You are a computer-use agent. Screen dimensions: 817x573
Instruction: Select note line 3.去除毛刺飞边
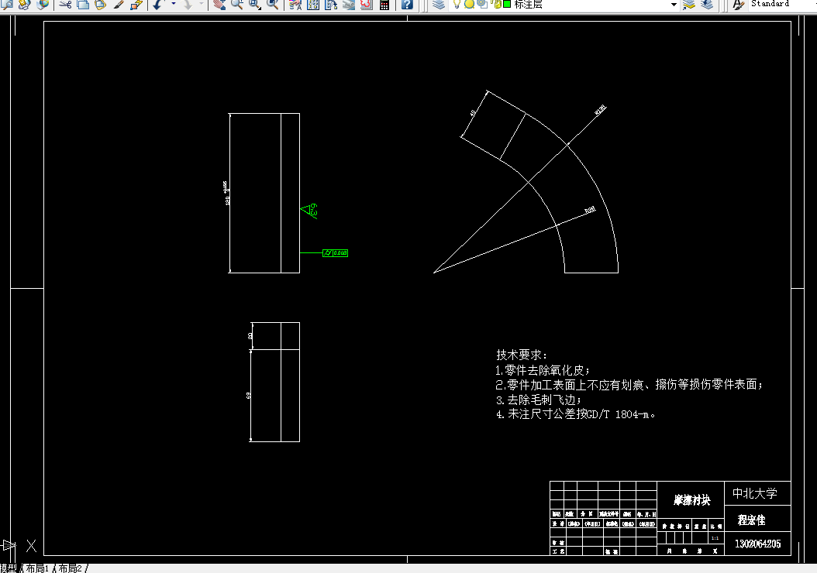(x=538, y=400)
